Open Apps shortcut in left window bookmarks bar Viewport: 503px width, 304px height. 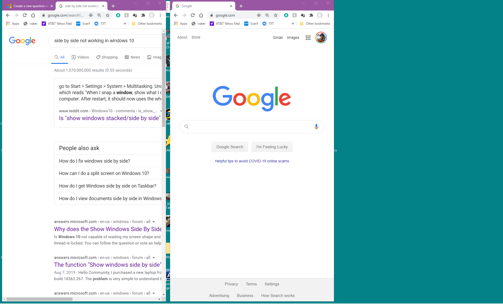pos(13,24)
